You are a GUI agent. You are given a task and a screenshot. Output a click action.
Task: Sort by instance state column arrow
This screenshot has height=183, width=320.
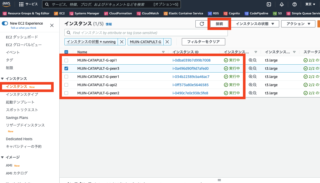click(x=256, y=52)
